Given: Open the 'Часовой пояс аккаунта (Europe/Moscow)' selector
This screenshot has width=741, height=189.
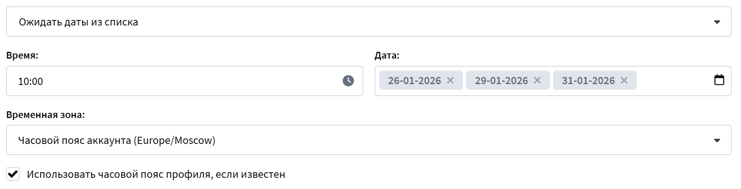Looking at the screenshot, I should pyautogui.click(x=360, y=140).
